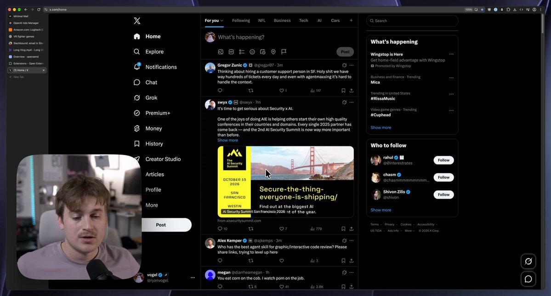Viewport: 551px width, 296px height.
Task: Reply to megan's post
Action: tap(220, 286)
